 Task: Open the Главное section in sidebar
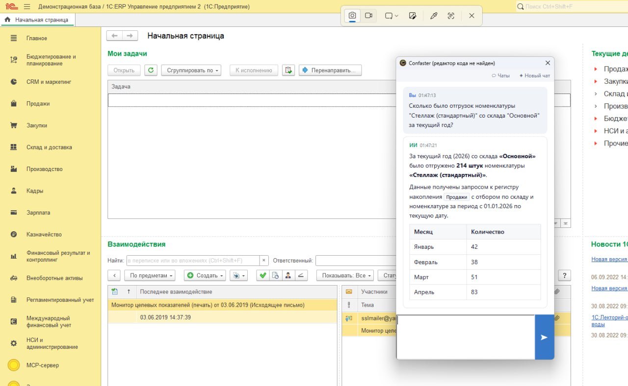37,38
